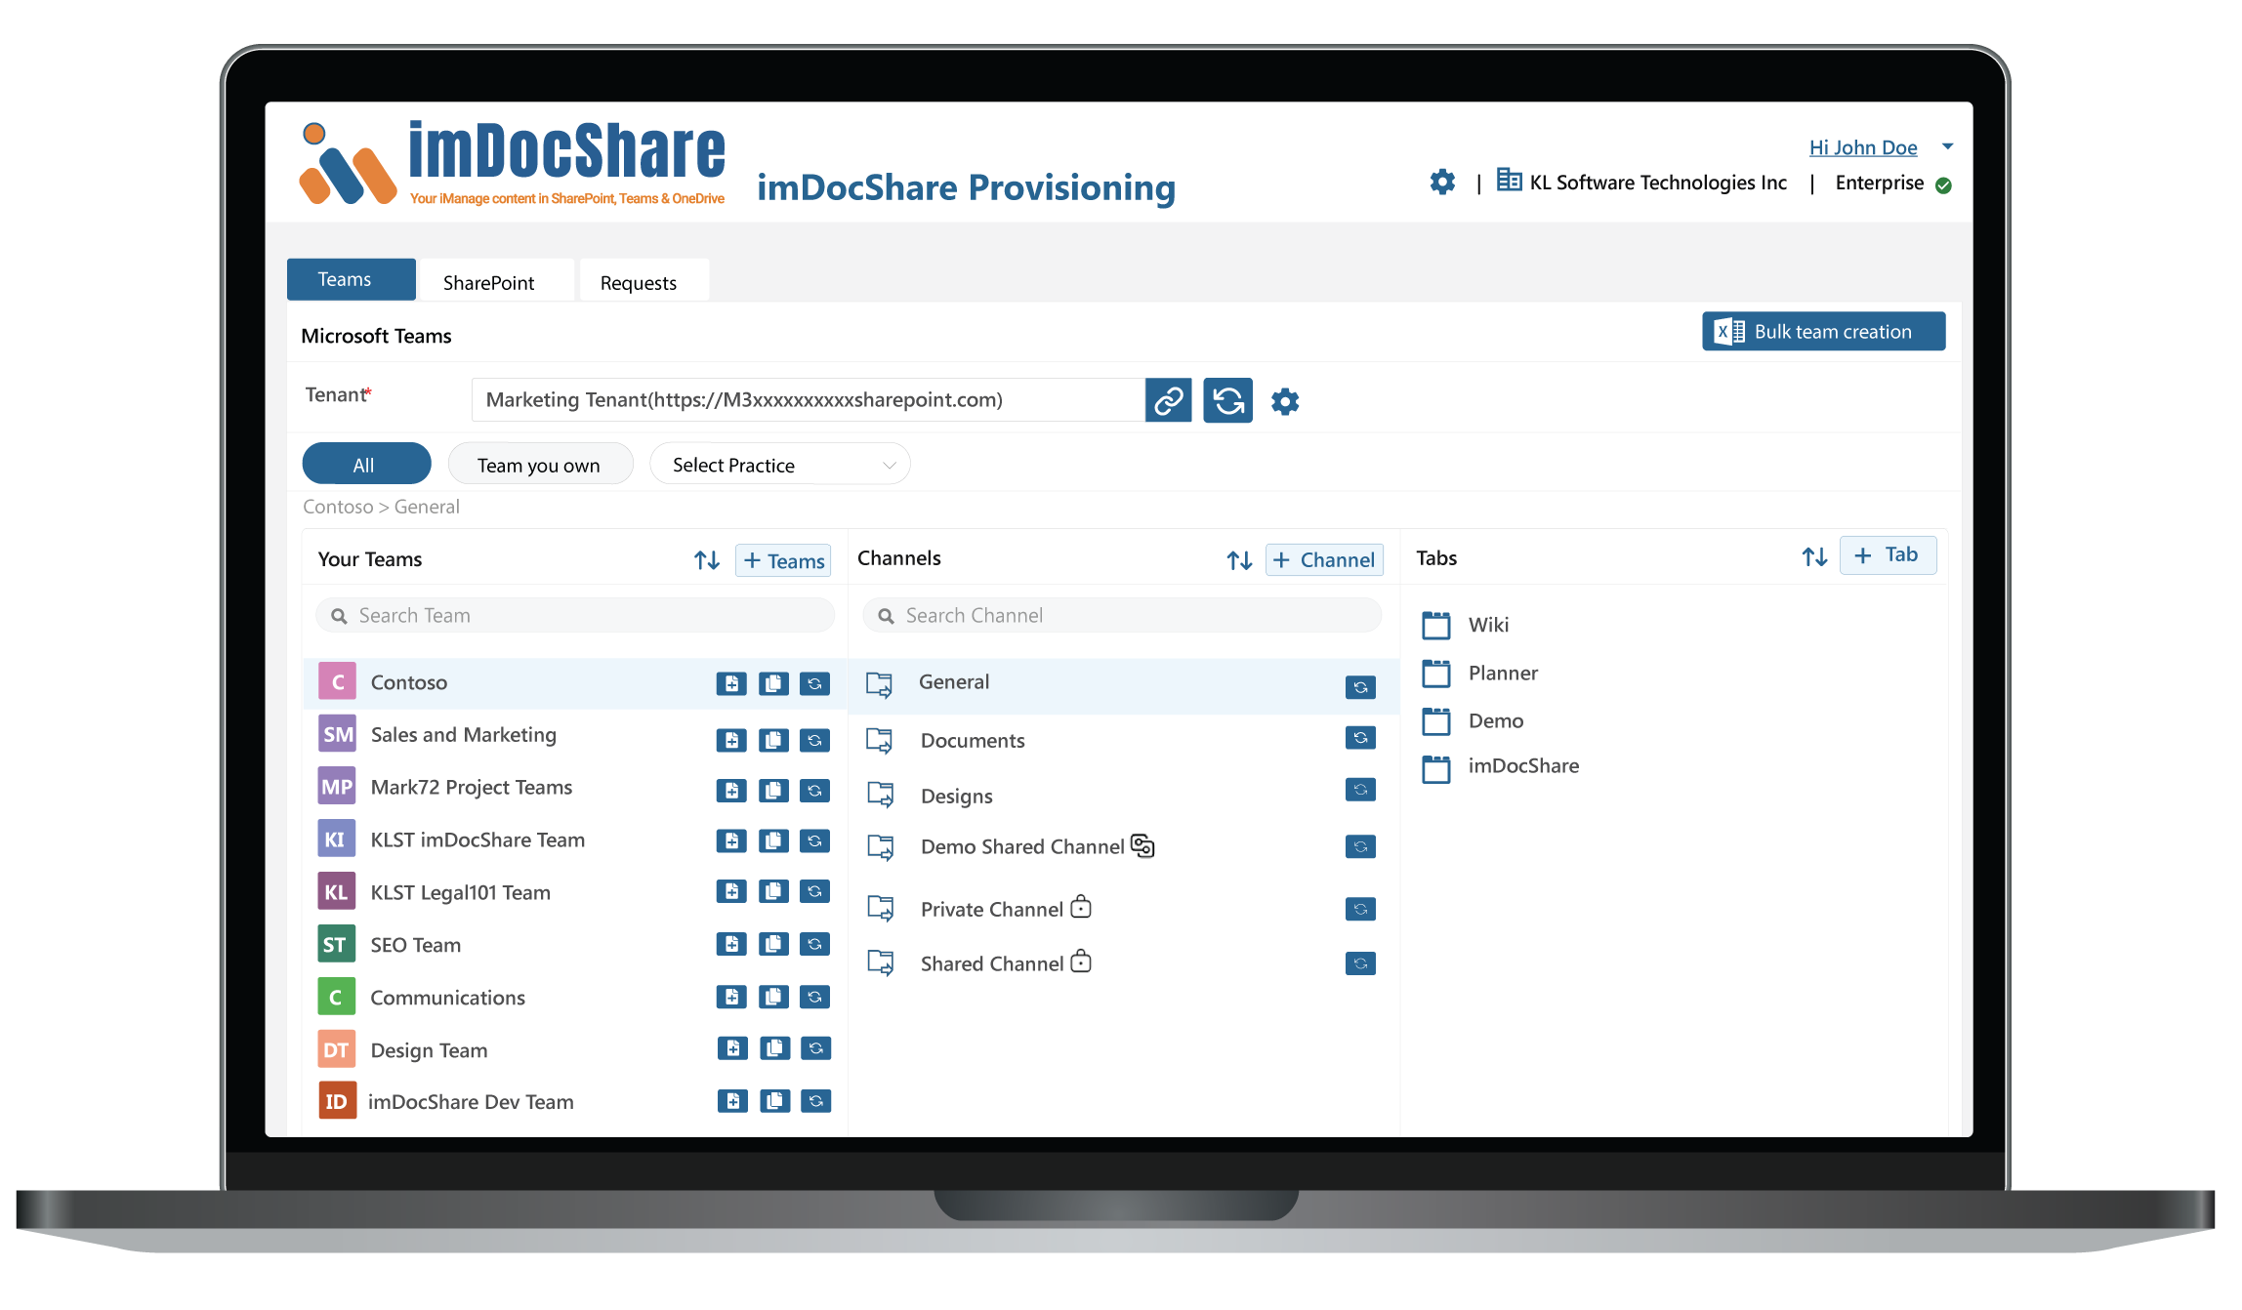
Task: Click add icon for Design Team
Action: (x=732, y=1048)
